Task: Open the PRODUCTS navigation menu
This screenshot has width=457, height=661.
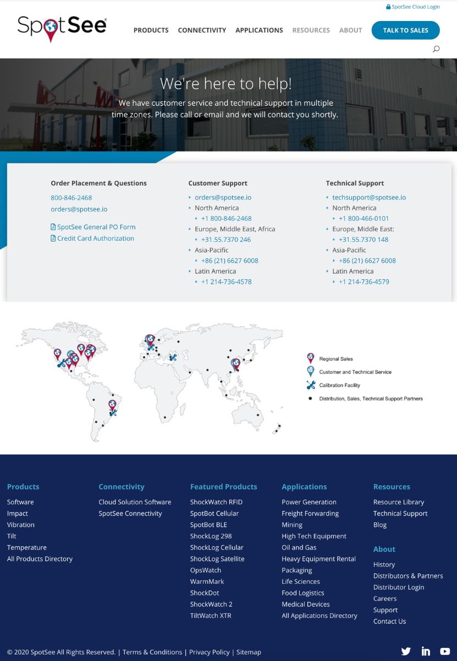Action: pyautogui.click(x=151, y=30)
